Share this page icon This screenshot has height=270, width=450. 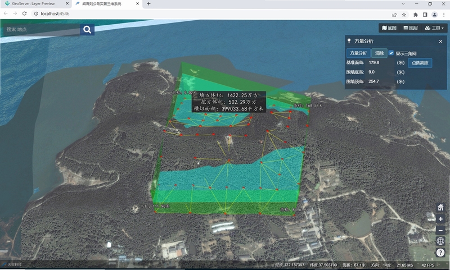click(394, 15)
